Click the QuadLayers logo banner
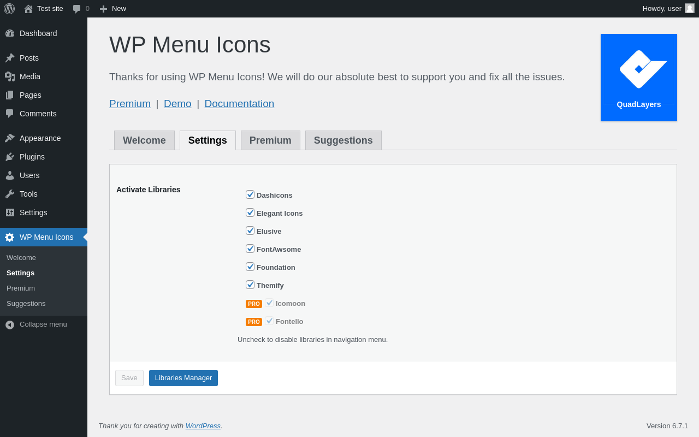 coord(639,78)
